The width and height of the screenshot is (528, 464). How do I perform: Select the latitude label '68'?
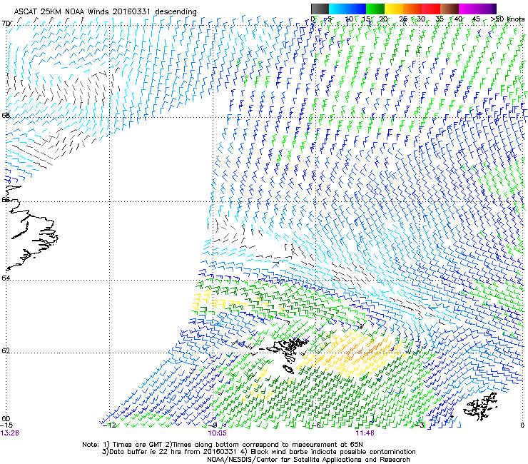[x=6, y=115]
